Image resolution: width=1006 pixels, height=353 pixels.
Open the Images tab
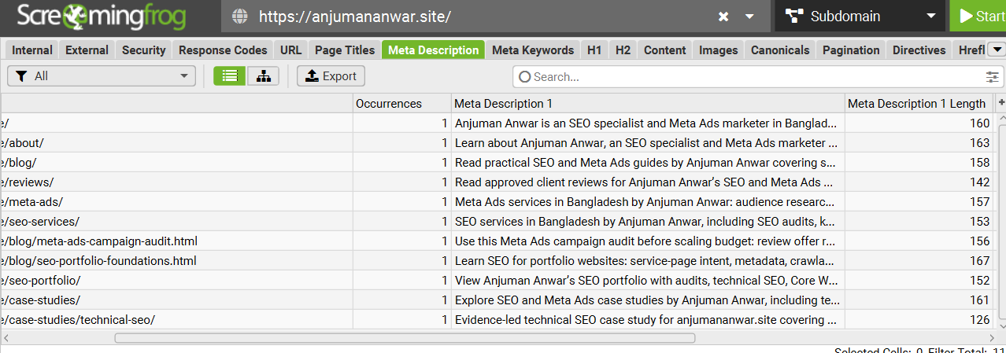click(x=719, y=50)
